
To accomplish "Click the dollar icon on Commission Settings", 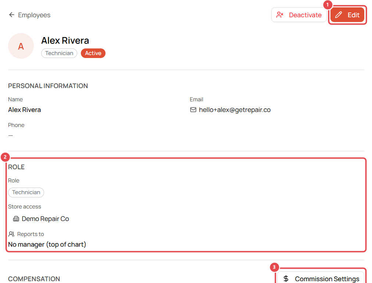I will click(286, 279).
